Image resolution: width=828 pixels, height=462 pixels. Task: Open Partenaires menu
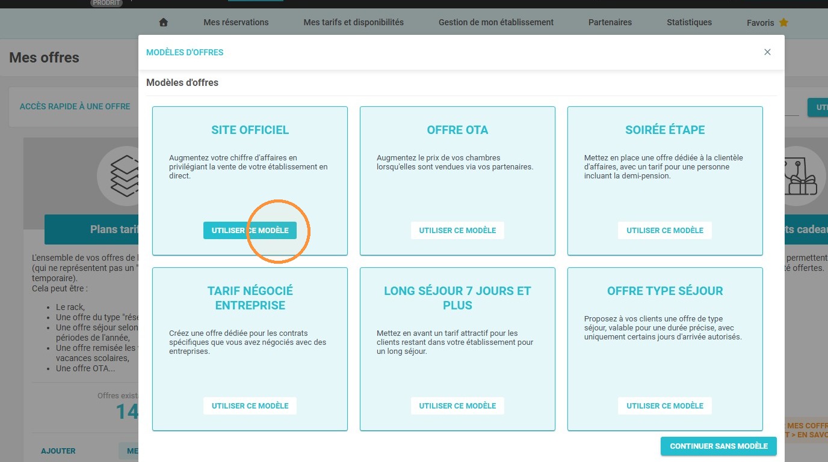610,22
